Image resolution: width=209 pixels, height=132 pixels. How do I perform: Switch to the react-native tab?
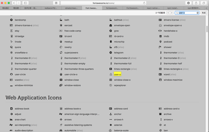(153, 8)
